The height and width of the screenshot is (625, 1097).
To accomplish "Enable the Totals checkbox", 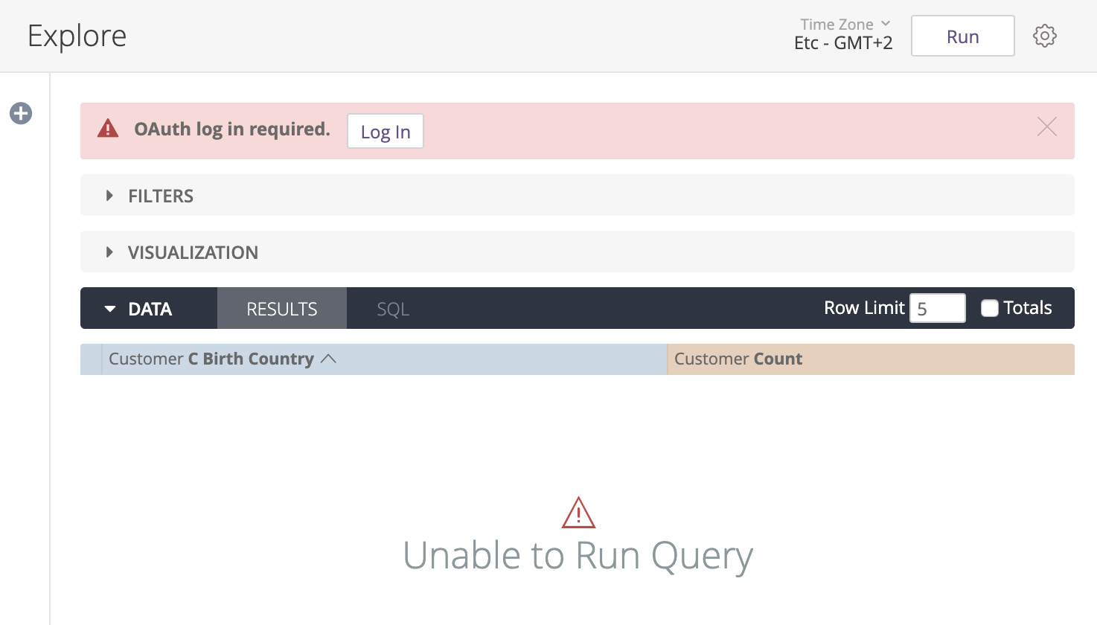I will 989,307.
